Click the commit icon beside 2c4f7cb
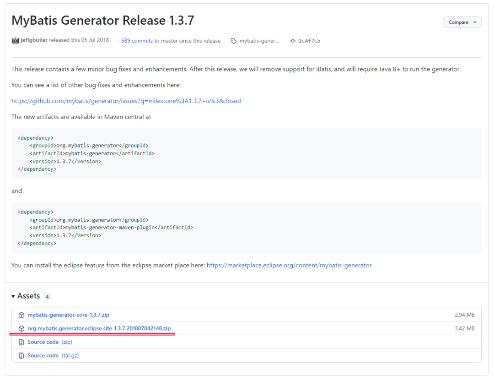494x380 pixels. 293,41
